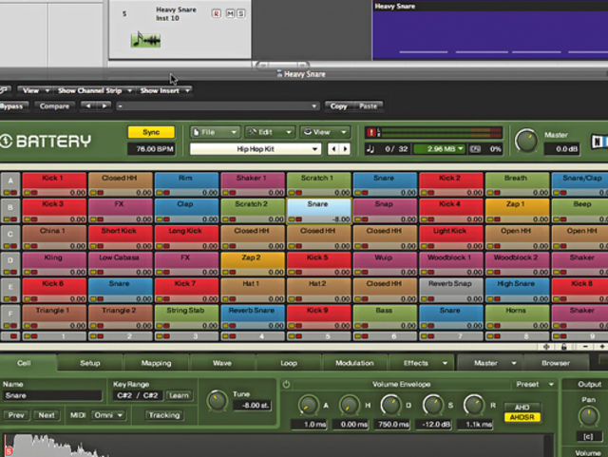
Task: Select the Reverb Snap cell
Action: [451, 291]
